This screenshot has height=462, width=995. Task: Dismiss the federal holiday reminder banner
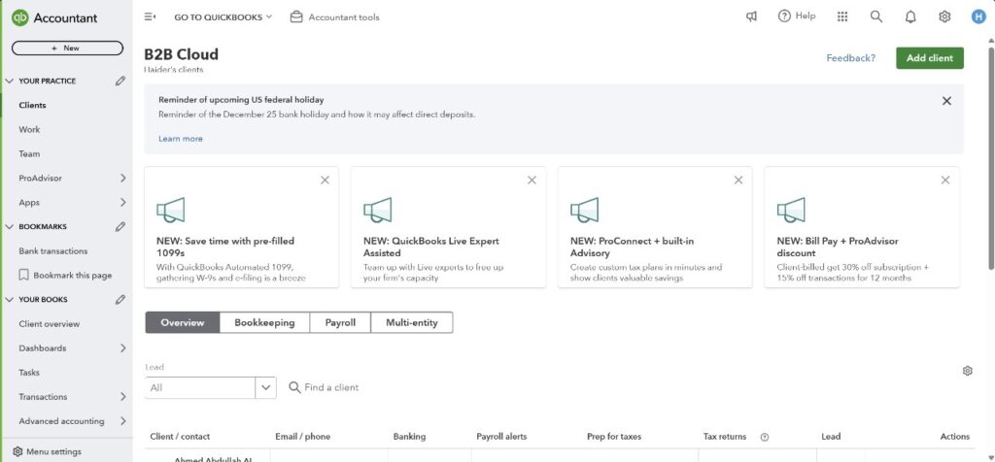click(946, 101)
